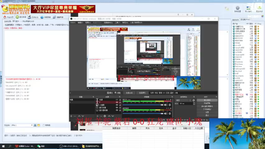The height and width of the screenshot is (149, 265).
Task: Open OBS Tools menu
Action: [x=118, y=23]
